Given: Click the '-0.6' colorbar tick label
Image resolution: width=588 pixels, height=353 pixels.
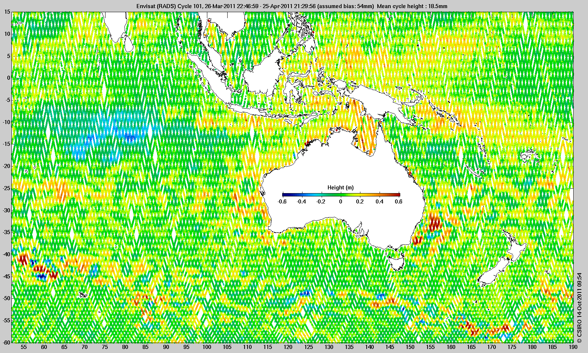Looking at the screenshot, I should tap(282, 202).
